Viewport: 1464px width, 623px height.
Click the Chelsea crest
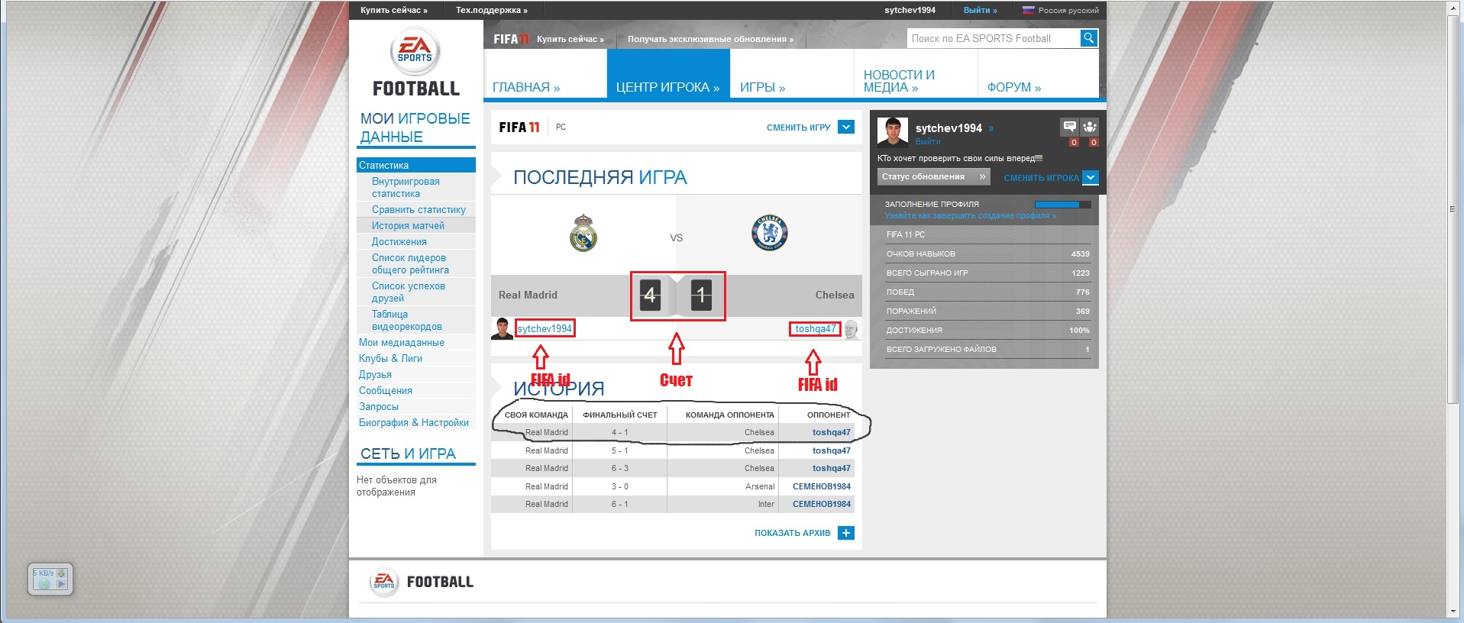[769, 233]
